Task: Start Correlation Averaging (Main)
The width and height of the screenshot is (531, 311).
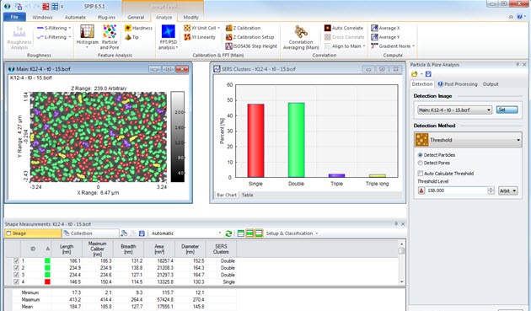Action: pyautogui.click(x=301, y=37)
